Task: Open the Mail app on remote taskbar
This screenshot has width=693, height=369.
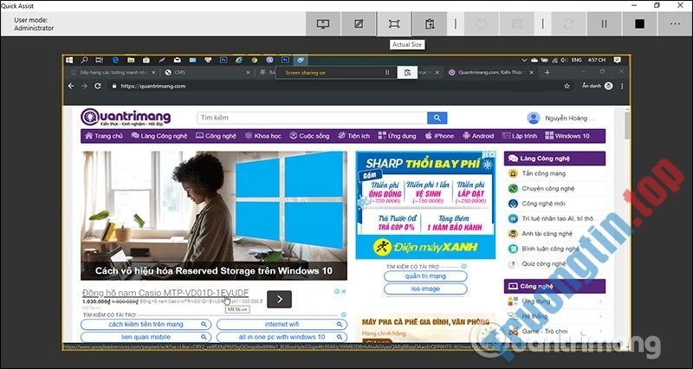Action: [177, 60]
